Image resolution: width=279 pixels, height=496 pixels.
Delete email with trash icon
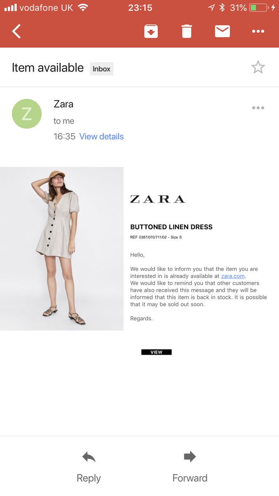click(186, 31)
